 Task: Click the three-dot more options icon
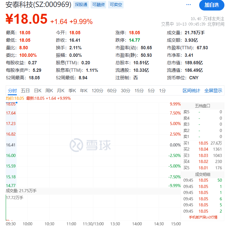(x=188, y=5)
